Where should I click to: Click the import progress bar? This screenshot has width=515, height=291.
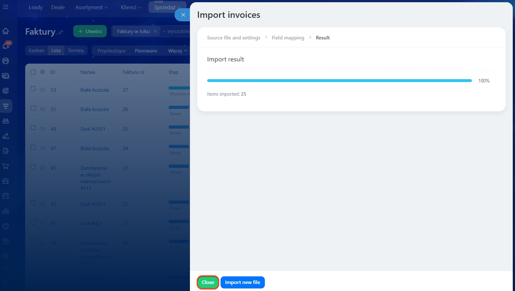click(x=339, y=81)
